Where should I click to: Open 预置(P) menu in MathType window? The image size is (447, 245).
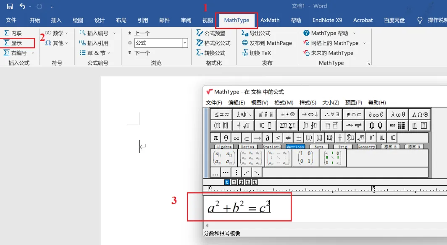pos(353,103)
